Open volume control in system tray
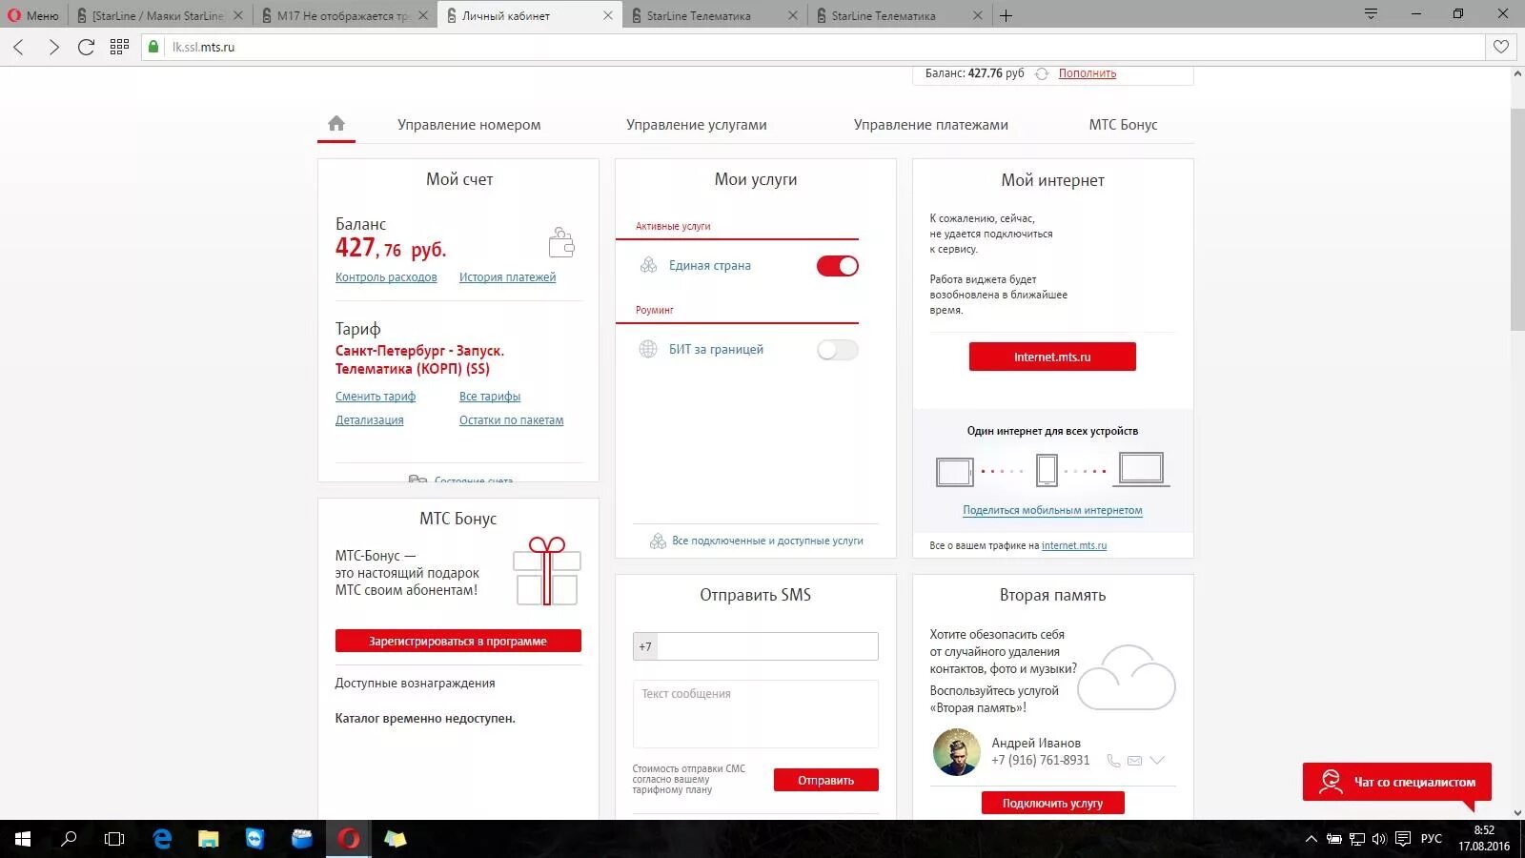The image size is (1525, 858). [1379, 839]
